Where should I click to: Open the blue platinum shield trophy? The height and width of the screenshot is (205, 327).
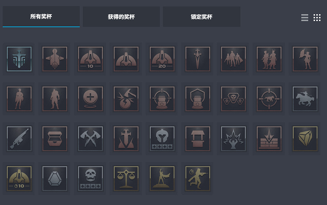pos(19,59)
